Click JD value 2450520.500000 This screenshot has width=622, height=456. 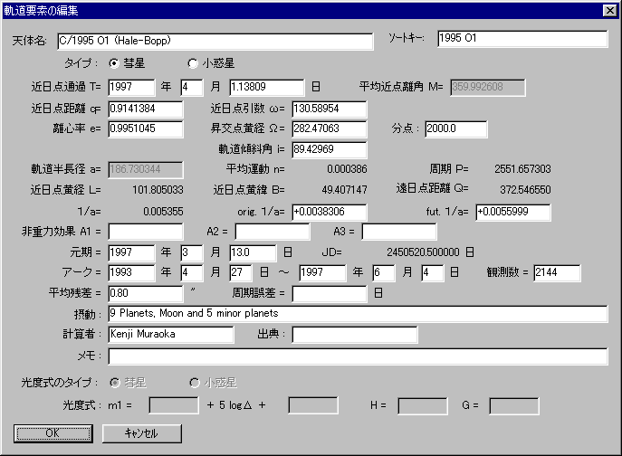pos(423,252)
